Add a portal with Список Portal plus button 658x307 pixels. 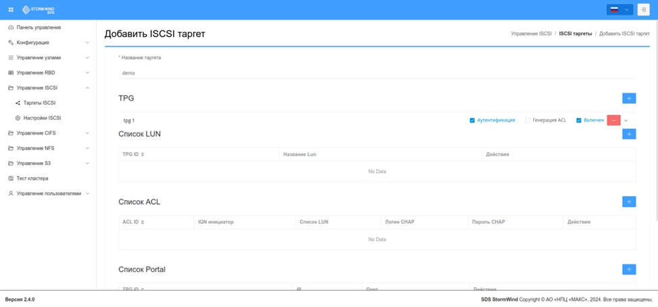(629, 269)
